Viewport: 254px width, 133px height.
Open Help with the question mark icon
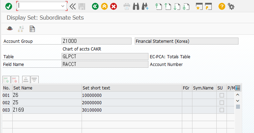click(x=222, y=6)
